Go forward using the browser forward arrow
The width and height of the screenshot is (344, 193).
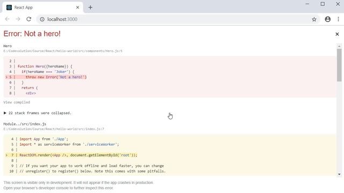[x=18, y=19]
